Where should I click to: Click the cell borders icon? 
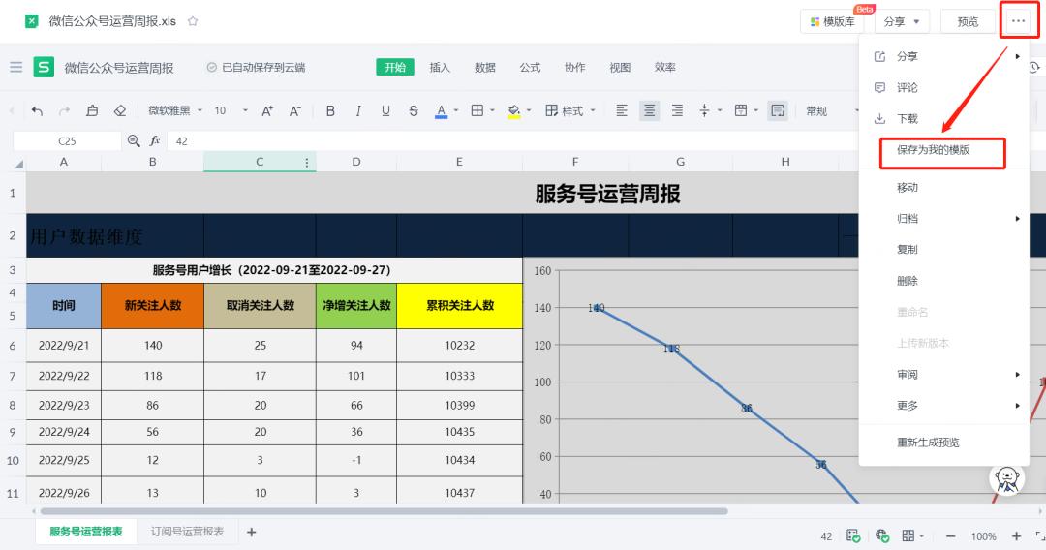pos(477,110)
